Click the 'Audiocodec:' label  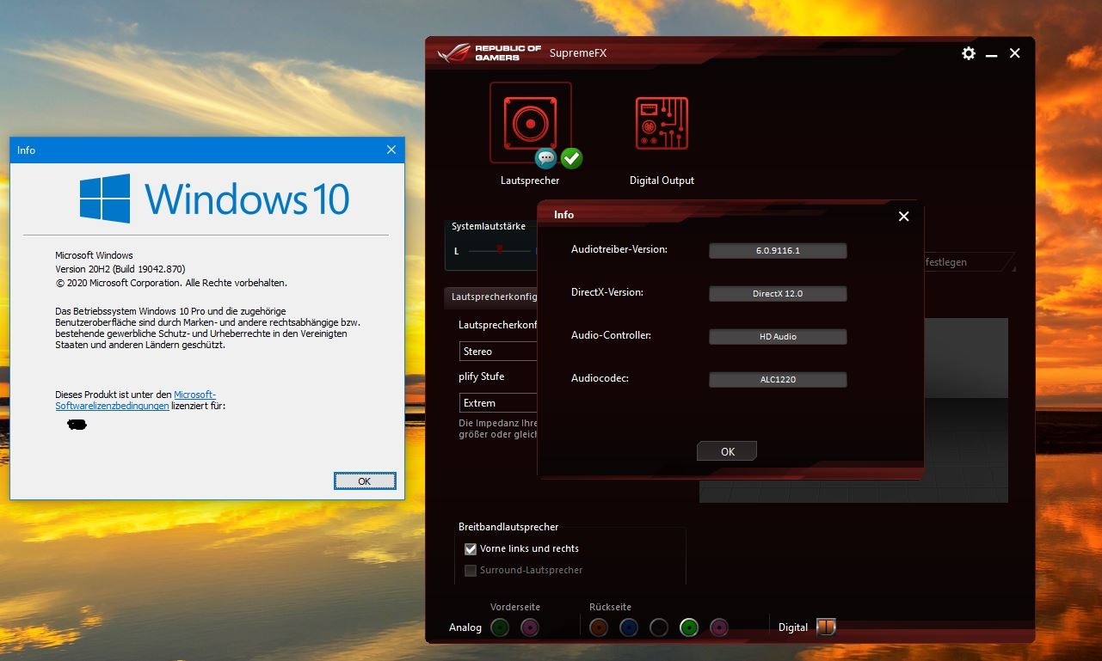click(x=600, y=378)
